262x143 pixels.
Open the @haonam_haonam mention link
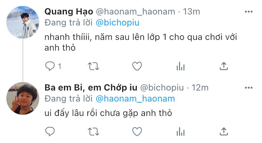[135, 99]
